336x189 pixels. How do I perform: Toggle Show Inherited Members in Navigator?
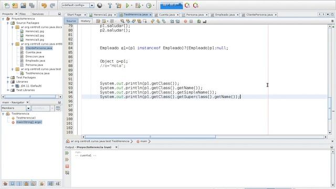tap(5, 184)
